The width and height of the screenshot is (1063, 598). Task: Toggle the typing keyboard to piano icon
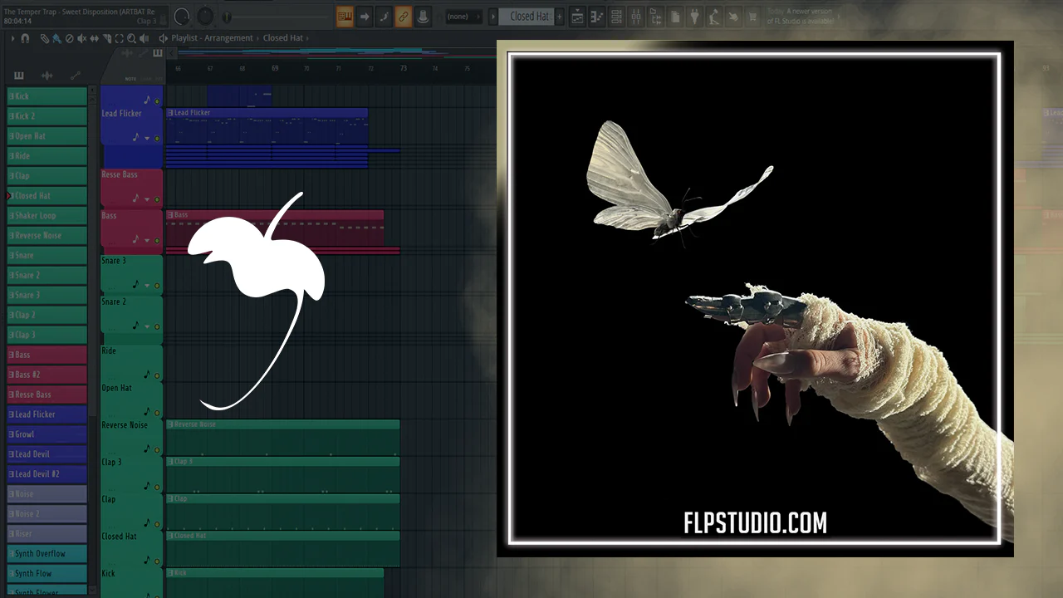345,17
